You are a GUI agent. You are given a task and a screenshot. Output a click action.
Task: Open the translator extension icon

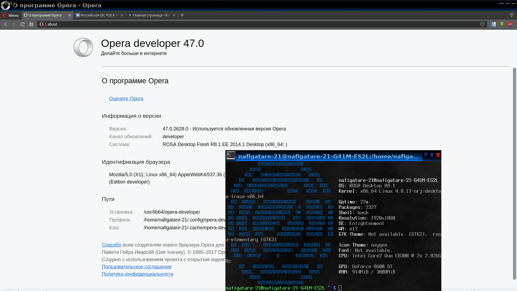point(493,24)
